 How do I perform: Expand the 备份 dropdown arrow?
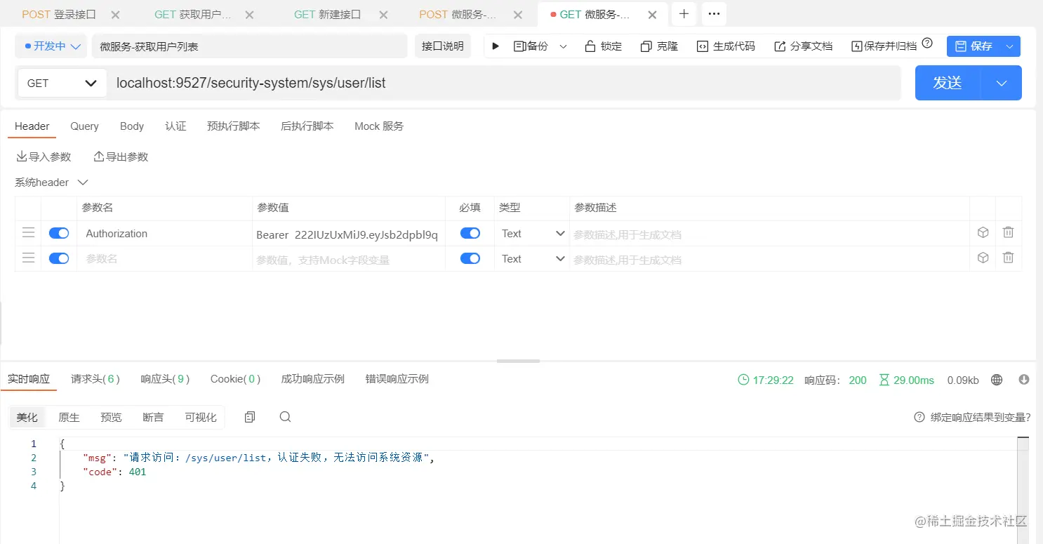click(563, 46)
